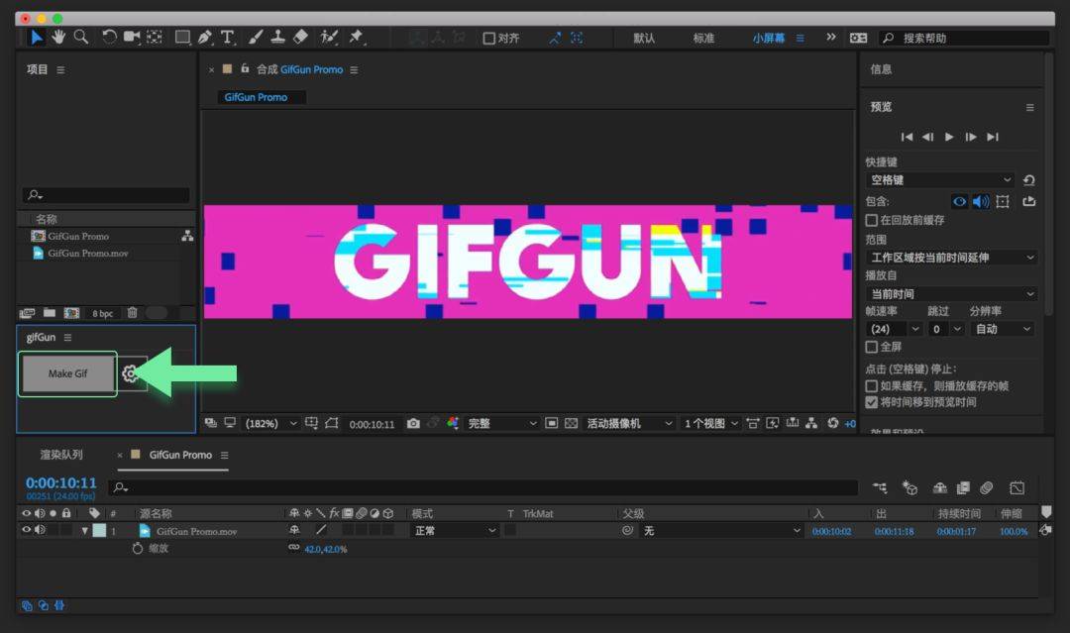Open the 分辨率 resolution dropdown set to 自动

coord(1001,329)
